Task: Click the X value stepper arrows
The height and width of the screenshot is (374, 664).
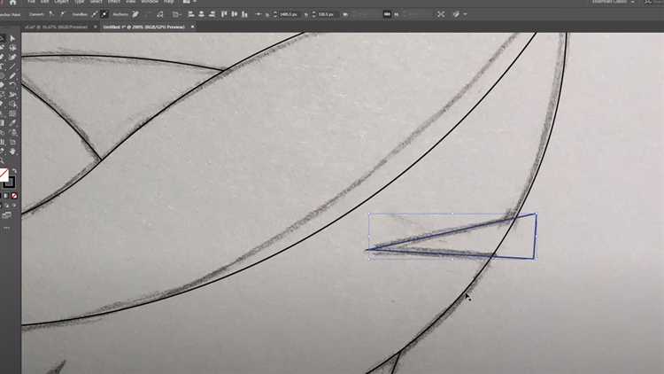Action: 274,14
